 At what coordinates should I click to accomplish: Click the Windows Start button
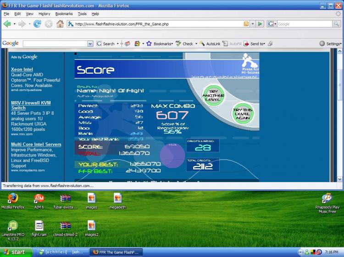15,252
